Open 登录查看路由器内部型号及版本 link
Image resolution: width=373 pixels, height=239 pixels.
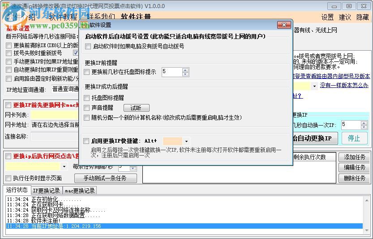pyautogui.click(x=332, y=76)
